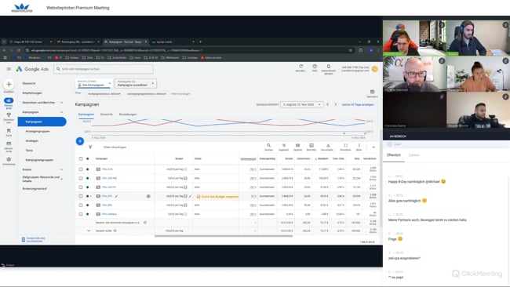
Task: Click the blue plus new campaign button
Action: pos(80,141)
